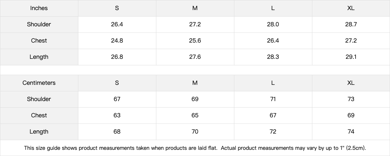Click the size guide disclaimer text
The height and width of the screenshot is (156, 390).
coord(195,148)
